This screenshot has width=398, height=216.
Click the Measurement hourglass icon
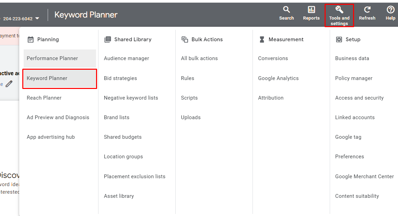point(262,39)
